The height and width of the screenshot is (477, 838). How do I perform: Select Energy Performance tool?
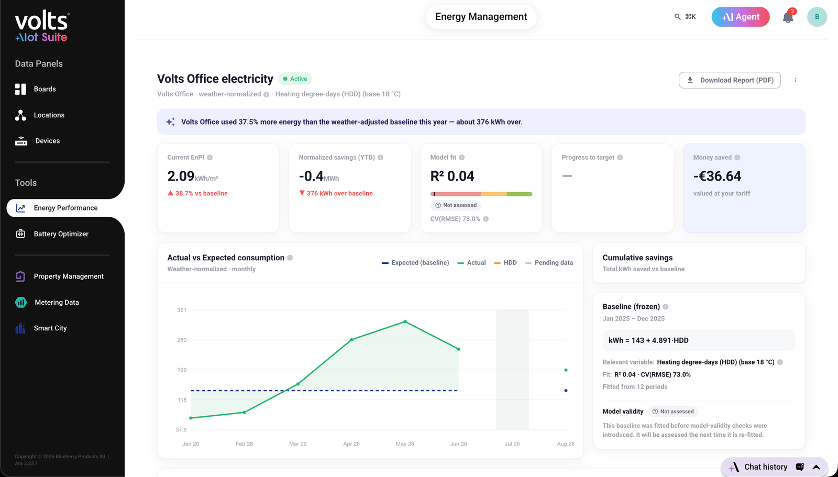click(65, 208)
